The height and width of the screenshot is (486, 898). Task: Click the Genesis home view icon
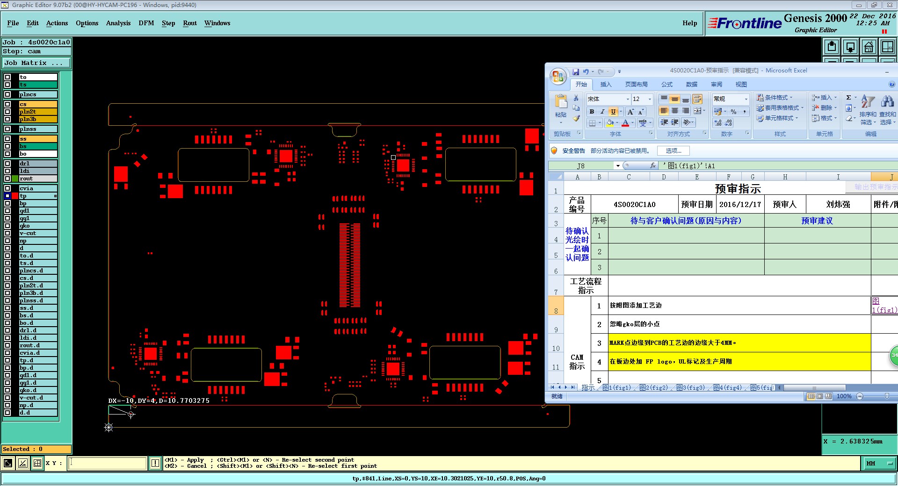(869, 47)
